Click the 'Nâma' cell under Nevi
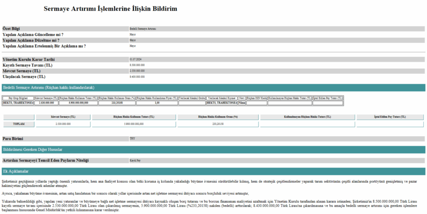This screenshot has width=427, height=214. click(x=241, y=103)
